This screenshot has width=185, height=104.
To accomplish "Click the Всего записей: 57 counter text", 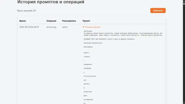I will click(26, 11).
